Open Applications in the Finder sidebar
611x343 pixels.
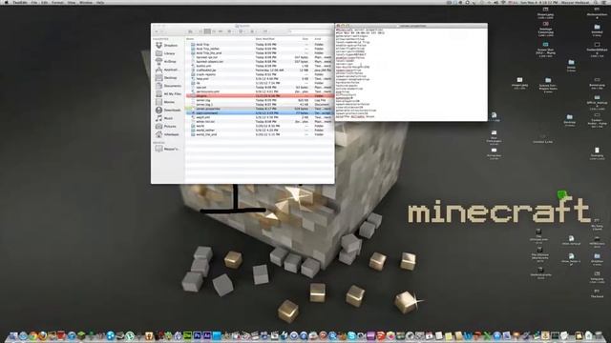(x=167, y=70)
